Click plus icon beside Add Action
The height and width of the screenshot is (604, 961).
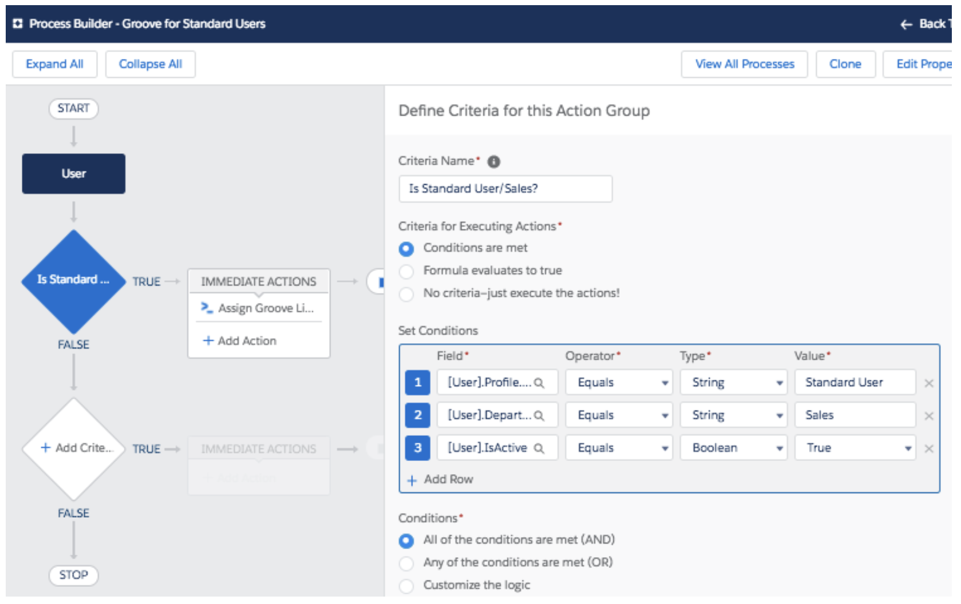tap(208, 340)
